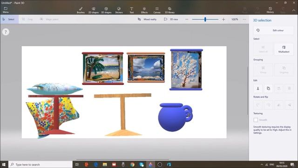Open the notification action center

pos(292,164)
